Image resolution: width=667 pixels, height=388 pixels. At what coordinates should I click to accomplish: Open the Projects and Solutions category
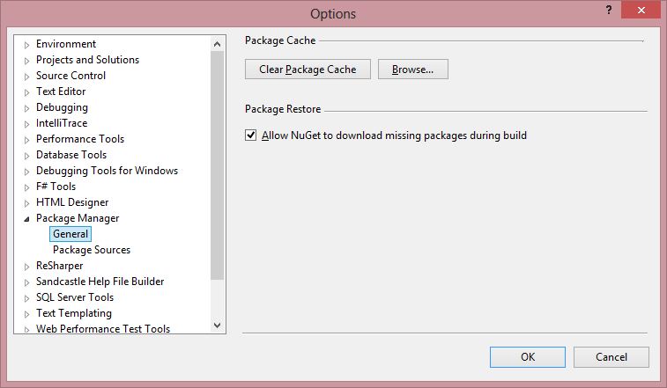(87, 60)
